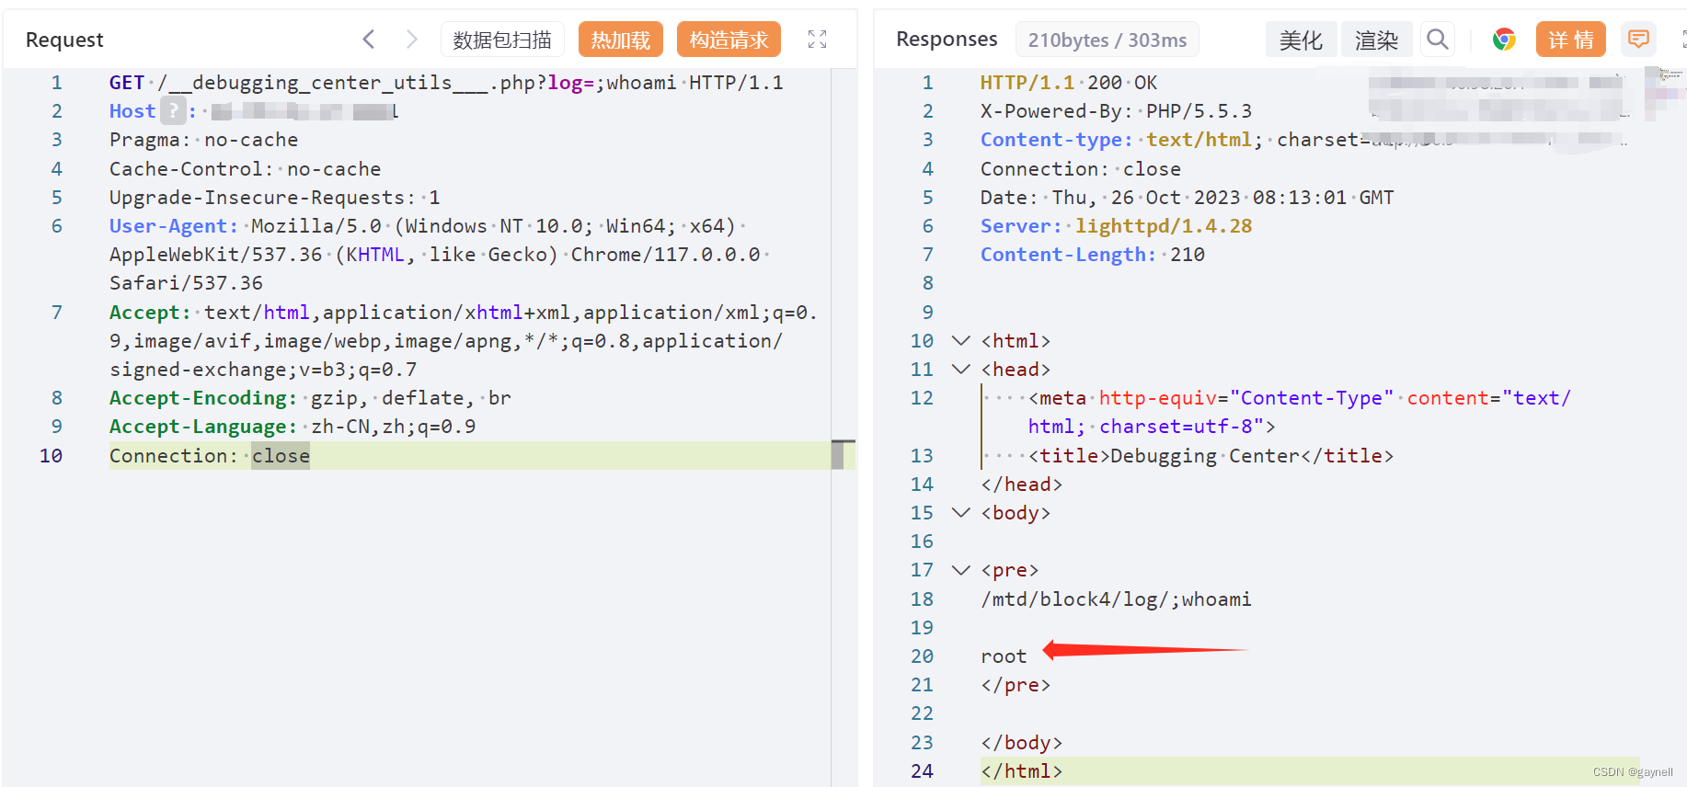The image size is (1687, 787).
Task: Go to next request arrow
Action: 411,40
